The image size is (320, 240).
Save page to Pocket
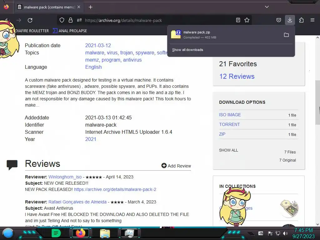[x=278, y=20]
